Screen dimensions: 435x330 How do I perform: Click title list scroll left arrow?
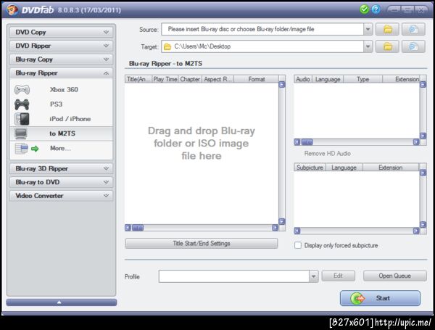click(x=128, y=228)
